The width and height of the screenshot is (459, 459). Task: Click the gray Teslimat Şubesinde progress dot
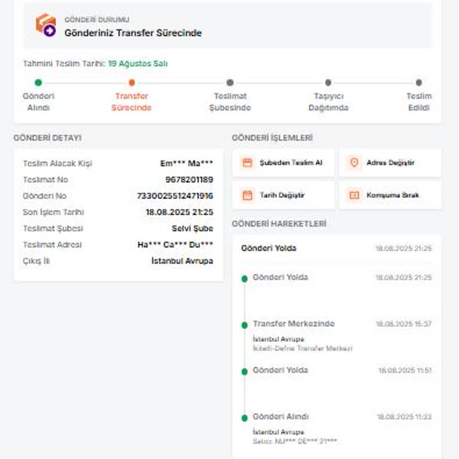tap(230, 82)
